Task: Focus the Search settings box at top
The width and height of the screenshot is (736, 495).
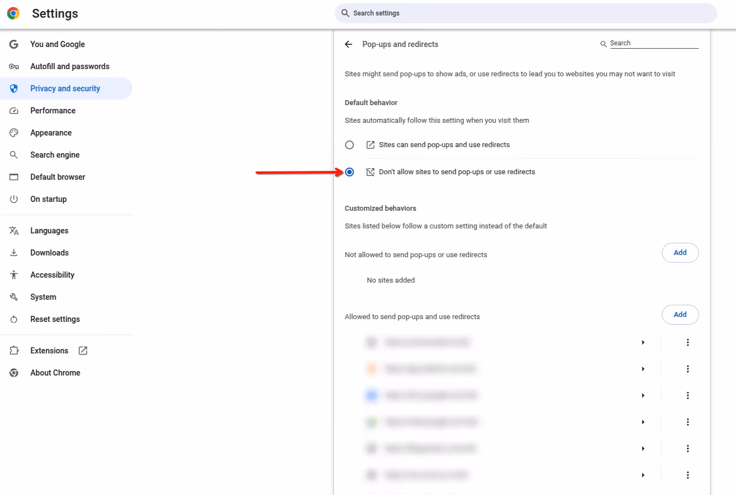Action: [526, 13]
